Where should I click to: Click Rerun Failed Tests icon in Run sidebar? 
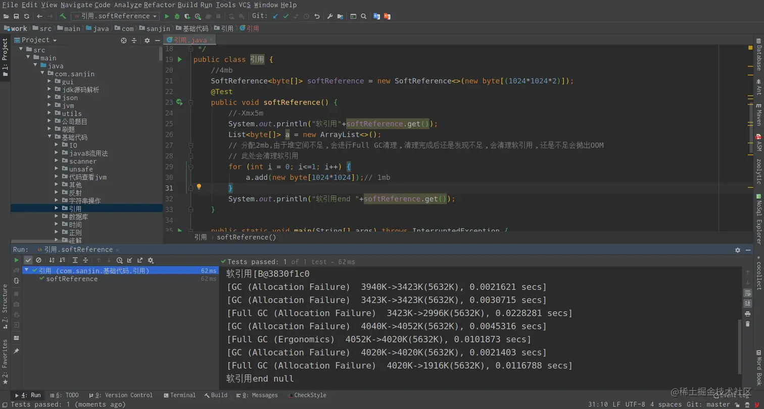pos(17,270)
